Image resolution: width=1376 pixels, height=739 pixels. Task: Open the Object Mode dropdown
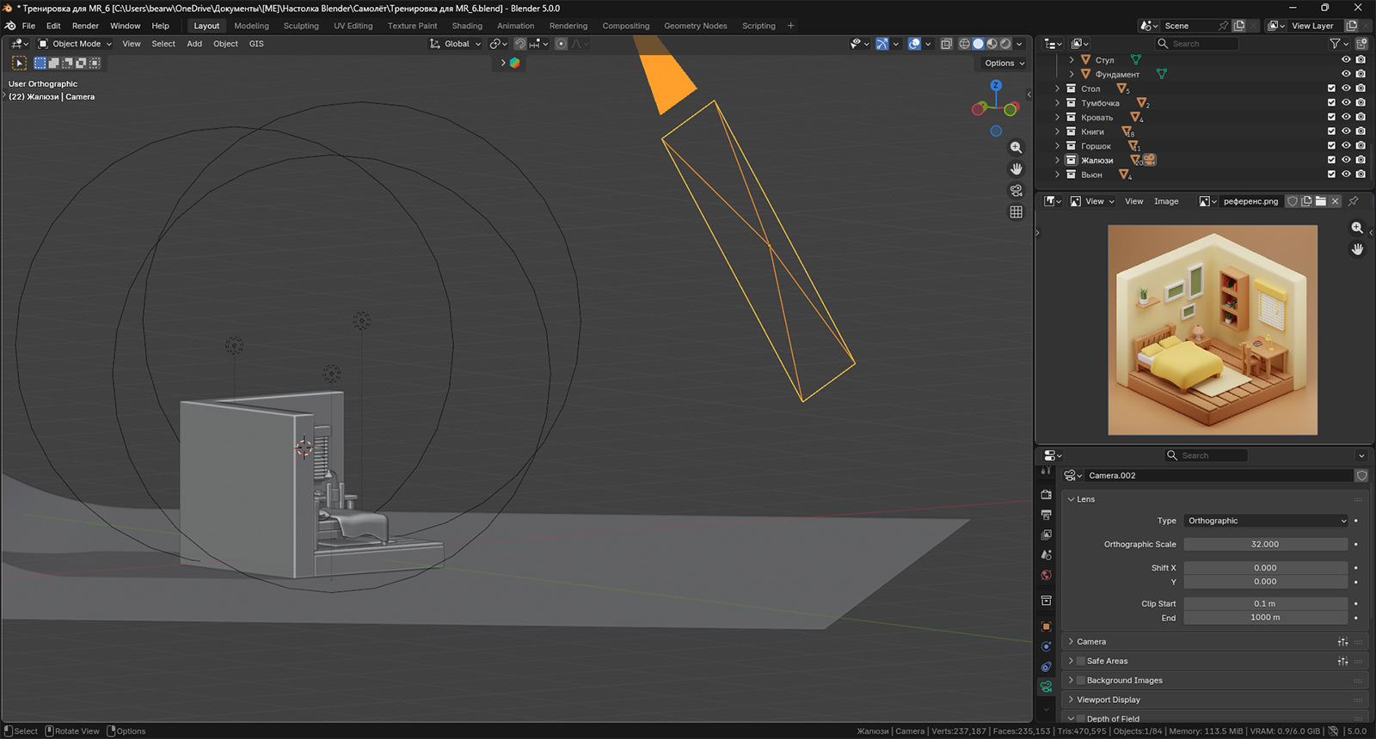[75, 44]
